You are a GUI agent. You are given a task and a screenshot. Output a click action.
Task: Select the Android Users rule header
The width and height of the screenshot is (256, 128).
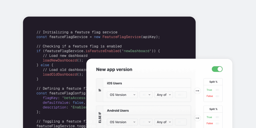[147, 110]
